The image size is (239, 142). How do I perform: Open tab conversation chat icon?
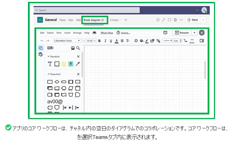pyautogui.click(x=158, y=20)
